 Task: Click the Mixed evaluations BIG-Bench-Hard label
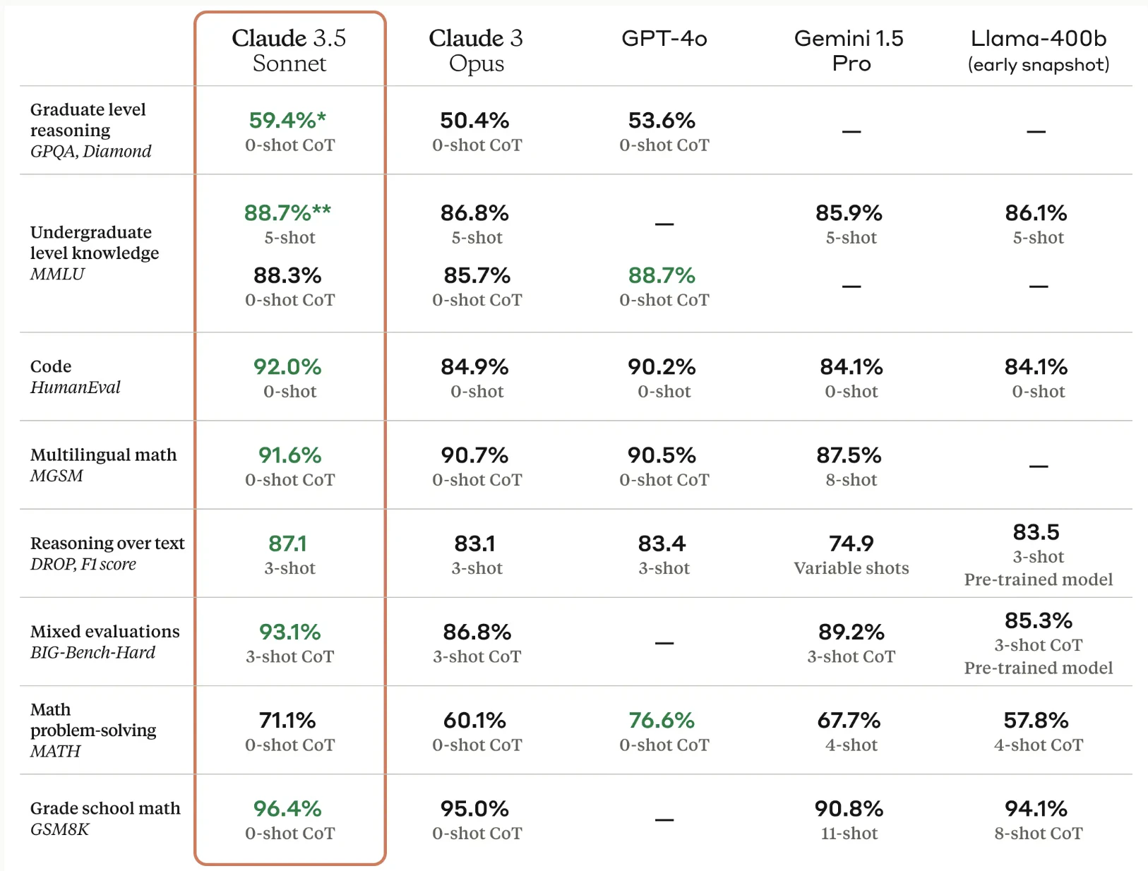coord(104,641)
